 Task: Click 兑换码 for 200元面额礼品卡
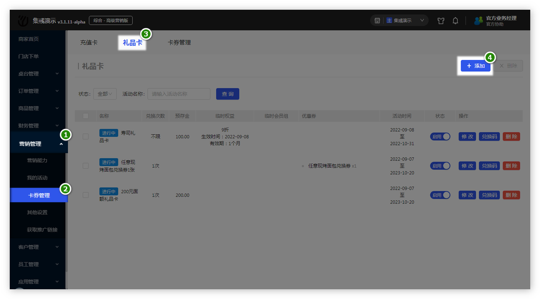[489, 195]
